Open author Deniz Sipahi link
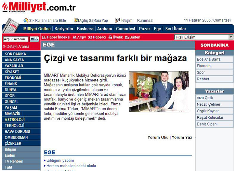The height and width of the screenshot is (171, 236). coord(214,124)
